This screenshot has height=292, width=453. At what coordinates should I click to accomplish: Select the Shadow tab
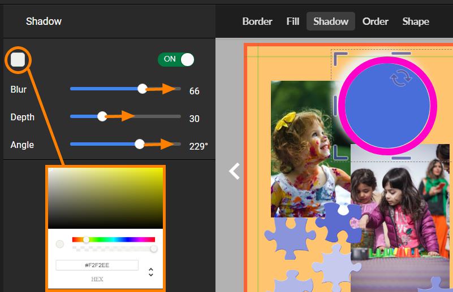[331, 21]
